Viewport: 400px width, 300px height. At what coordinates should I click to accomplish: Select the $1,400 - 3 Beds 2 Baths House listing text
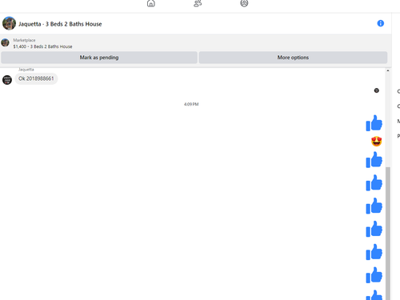click(x=42, y=46)
